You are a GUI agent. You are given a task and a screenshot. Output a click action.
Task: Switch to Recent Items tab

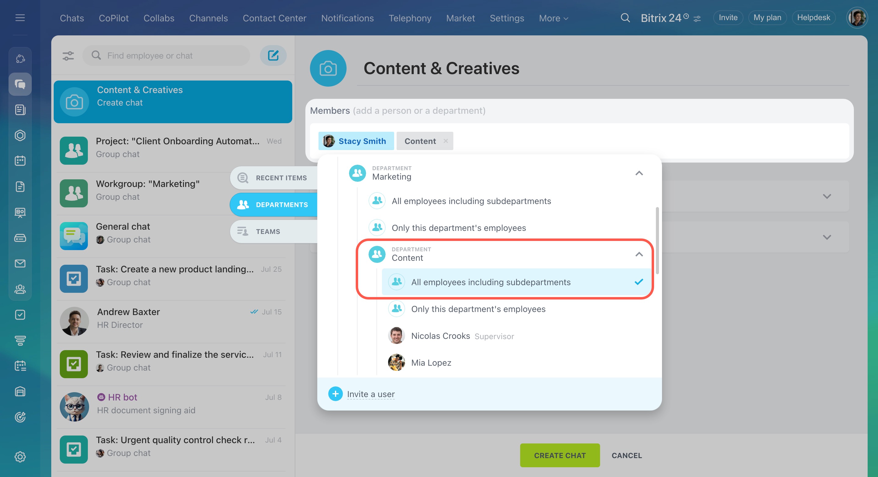pyautogui.click(x=274, y=178)
